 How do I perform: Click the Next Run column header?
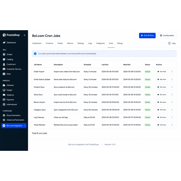coord(127,65)
